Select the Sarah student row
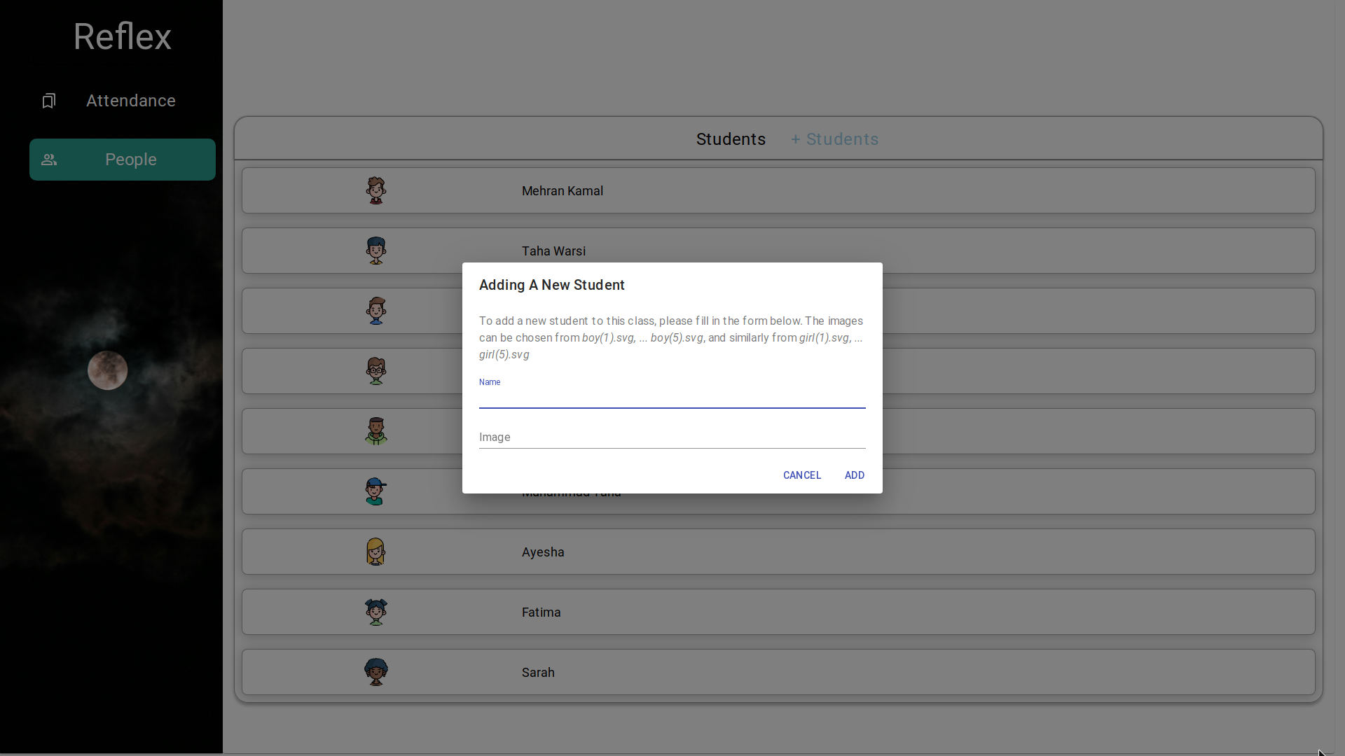 pyautogui.click(x=778, y=672)
